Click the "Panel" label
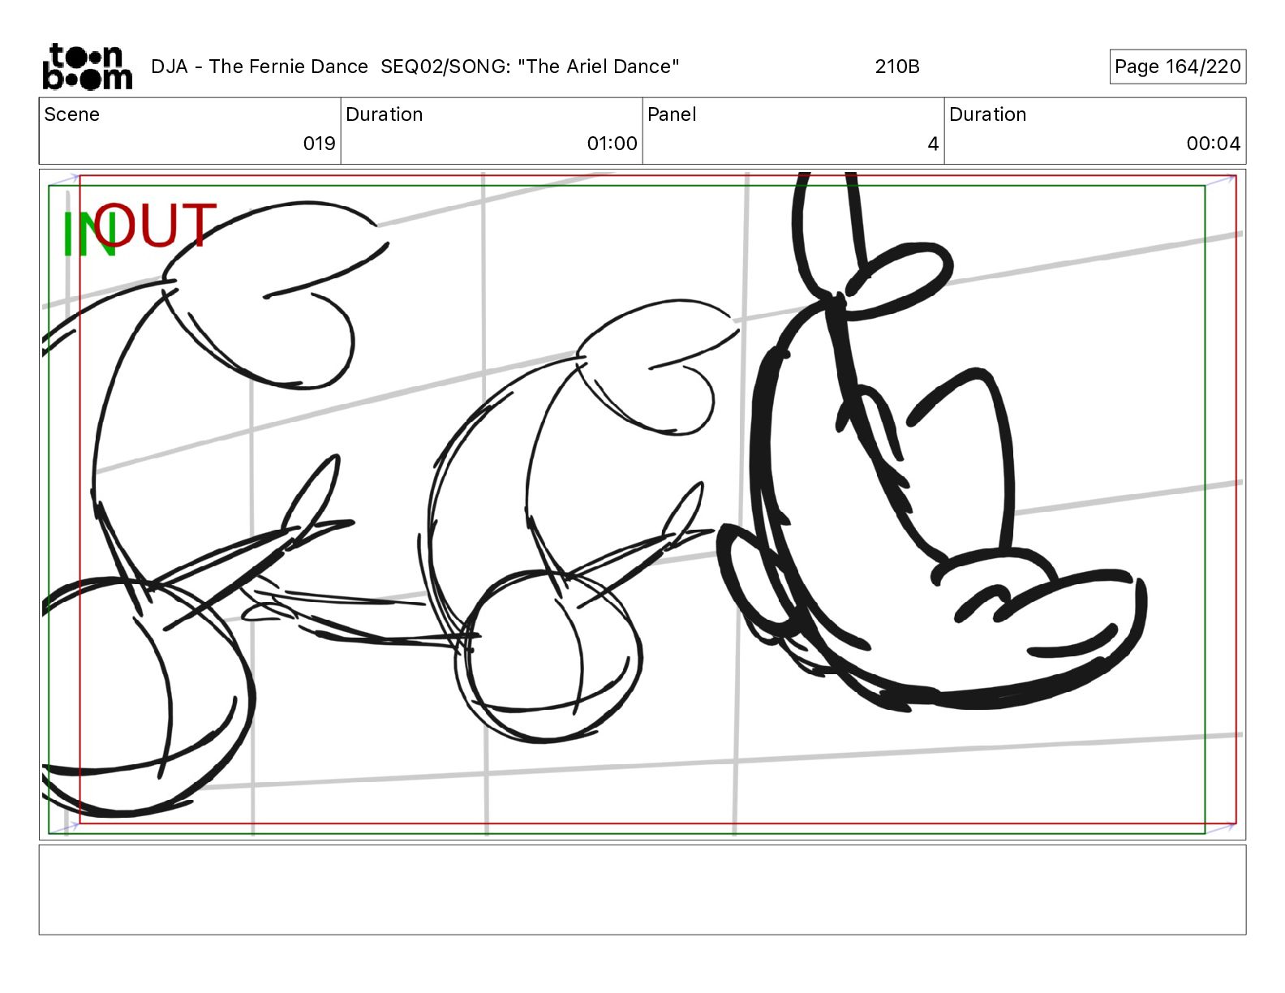This screenshot has height=993, width=1285. pos(672,114)
